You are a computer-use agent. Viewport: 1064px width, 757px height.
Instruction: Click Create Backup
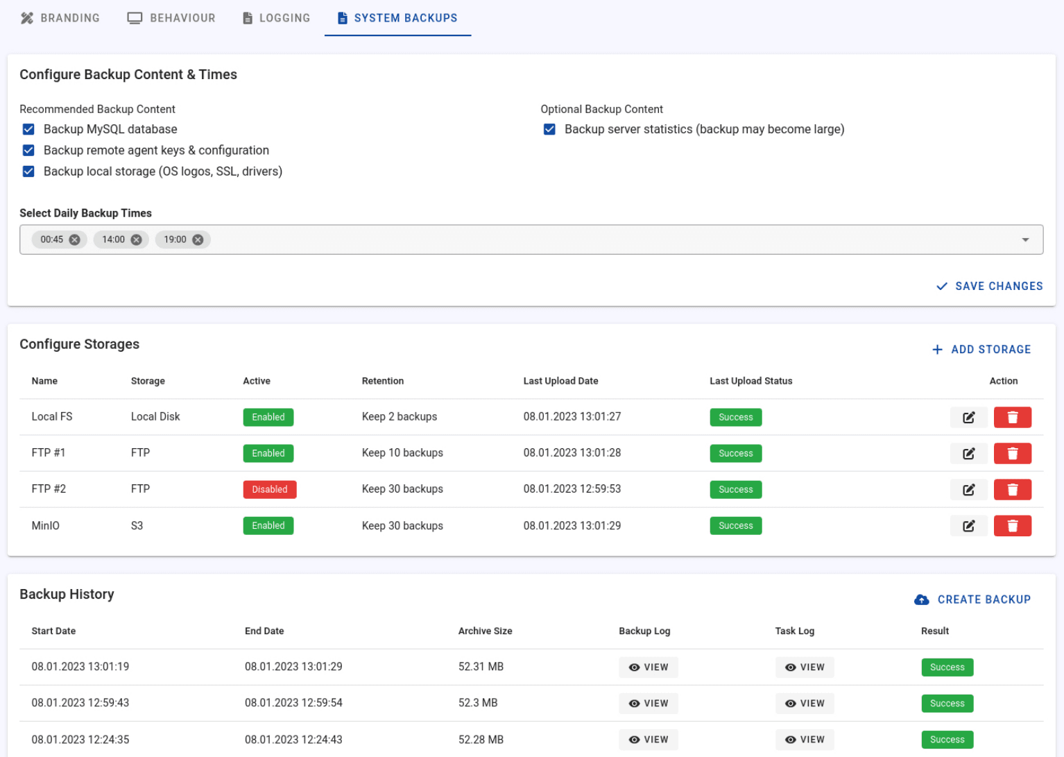click(972, 599)
